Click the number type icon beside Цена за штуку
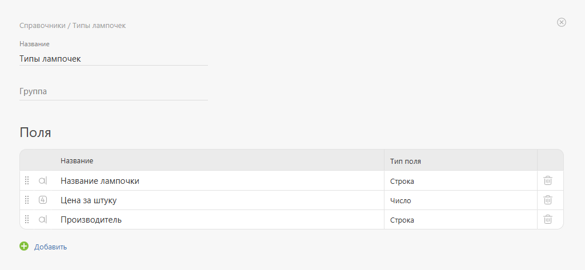 click(x=43, y=200)
